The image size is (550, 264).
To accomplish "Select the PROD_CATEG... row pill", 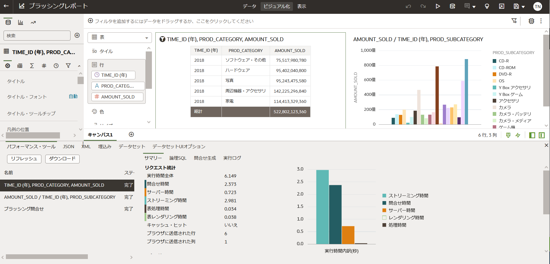I will 118,86.
